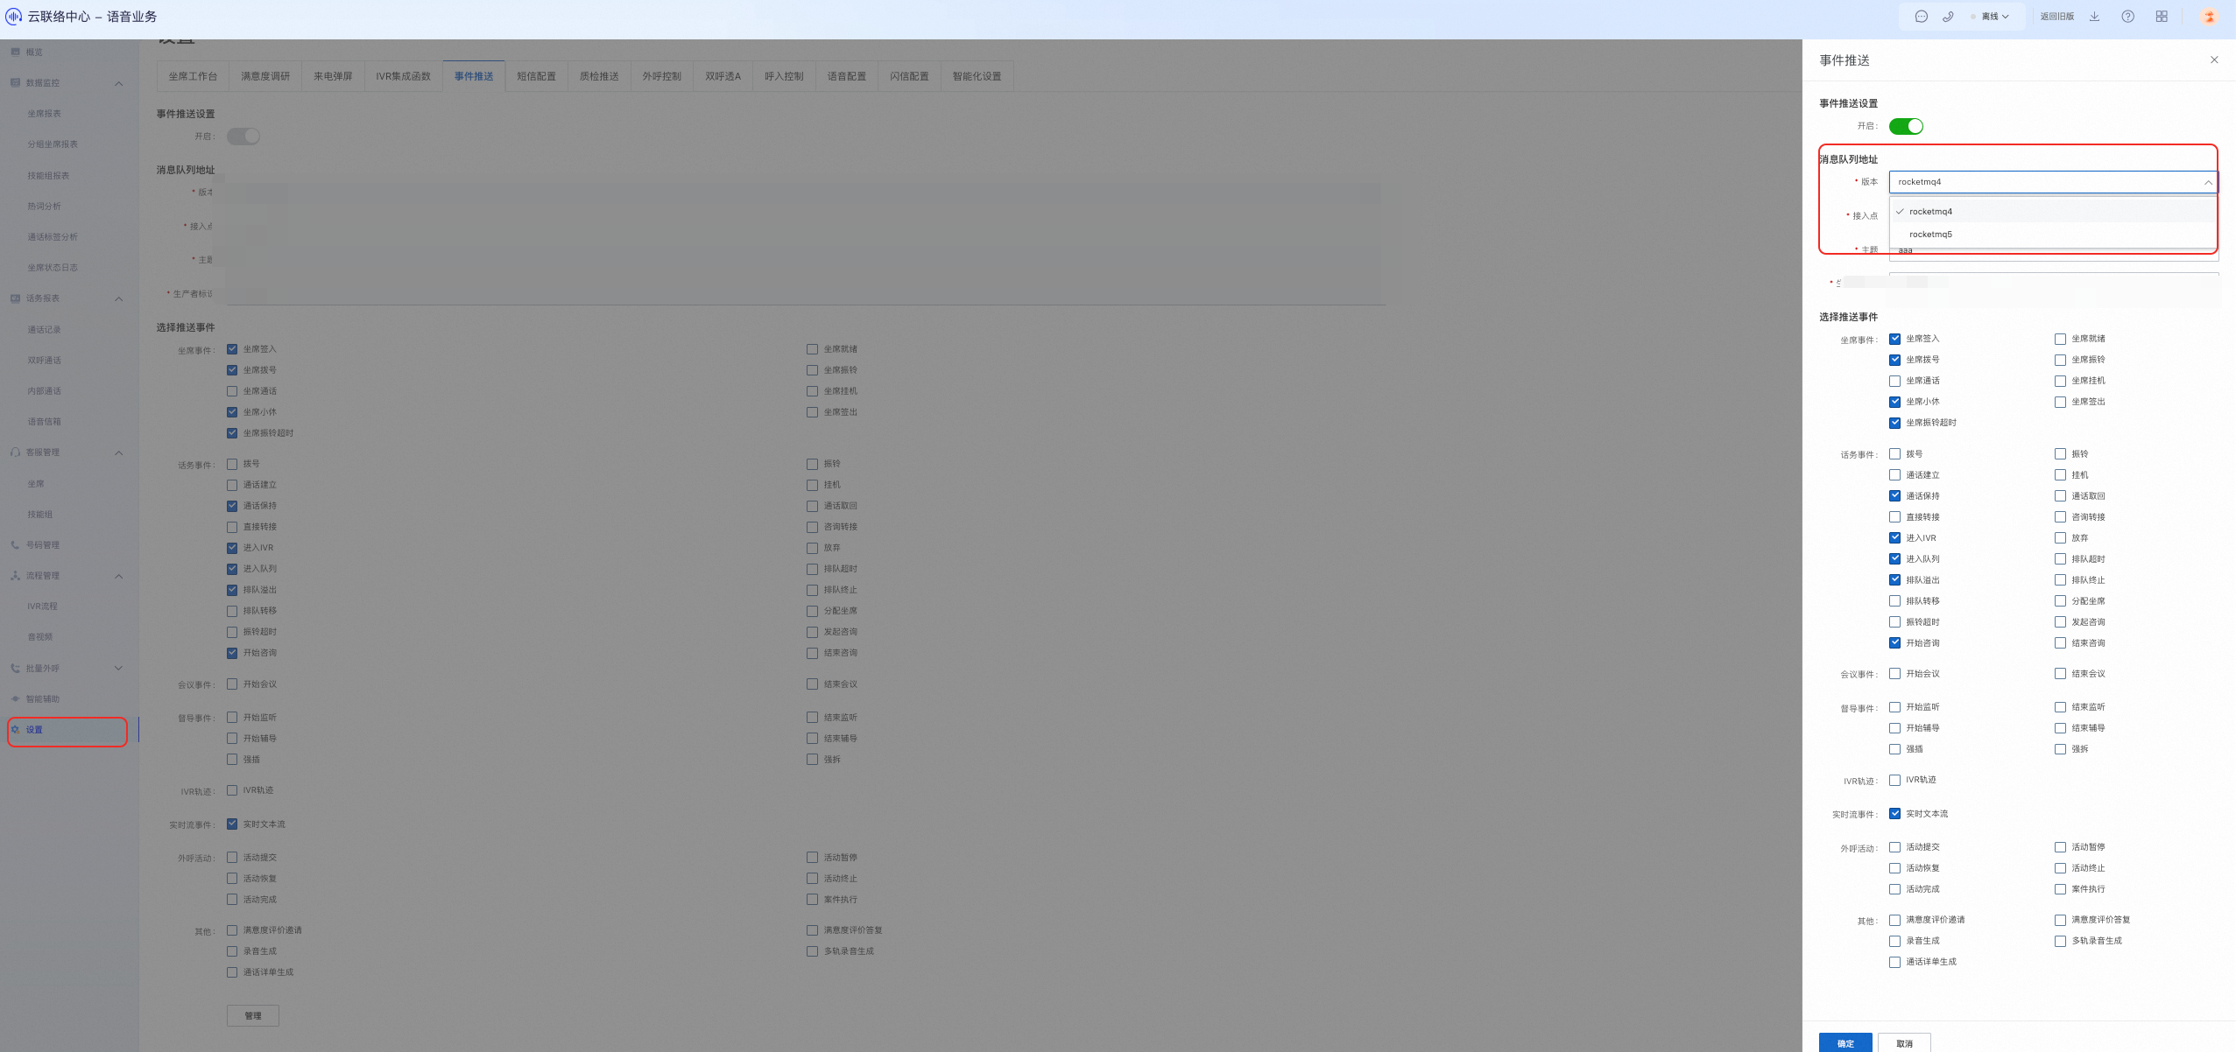
Task: Switch to the 短信配置 tab
Action: coord(536,76)
